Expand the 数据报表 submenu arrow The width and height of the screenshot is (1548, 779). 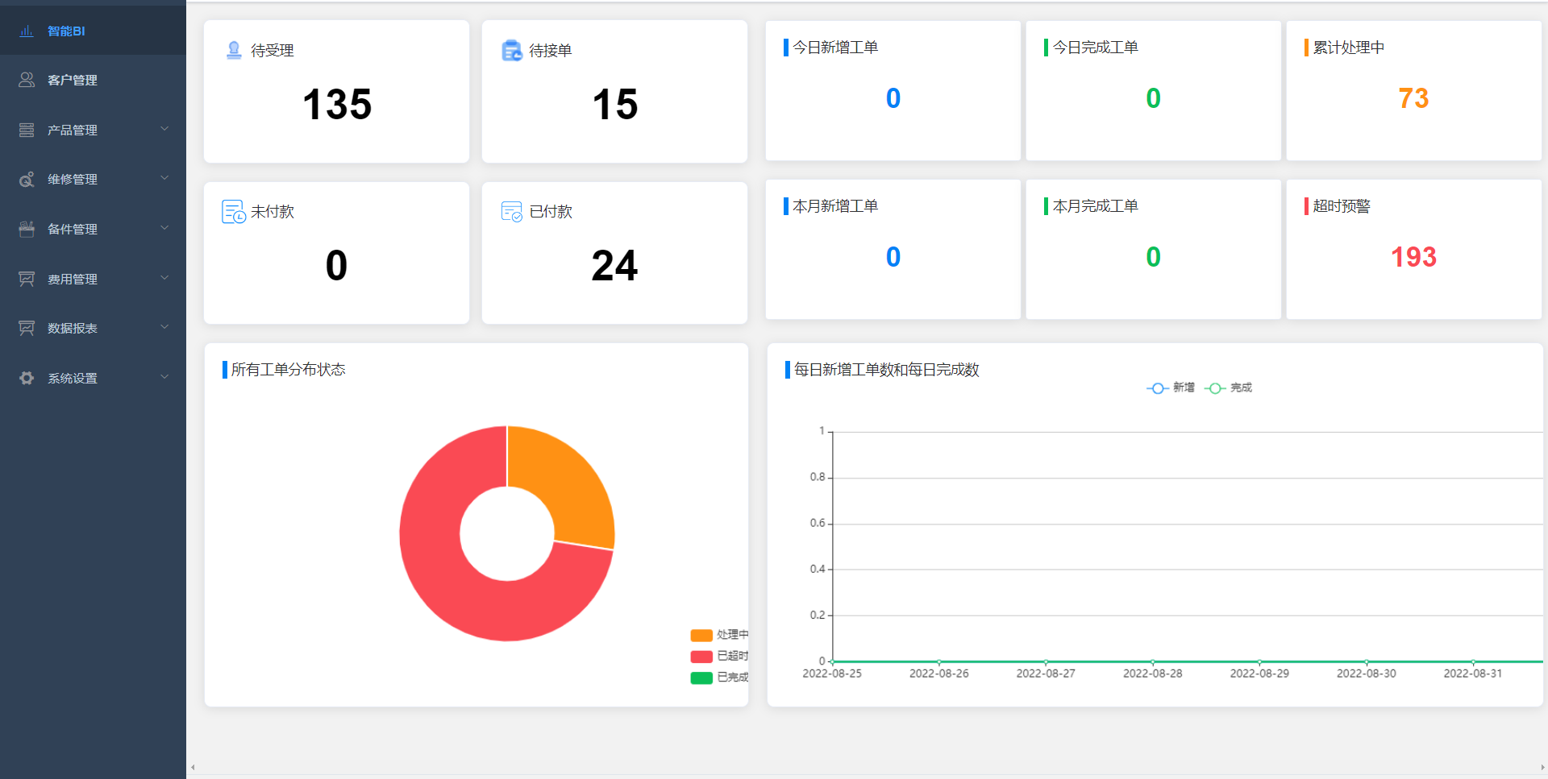click(164, 327)
